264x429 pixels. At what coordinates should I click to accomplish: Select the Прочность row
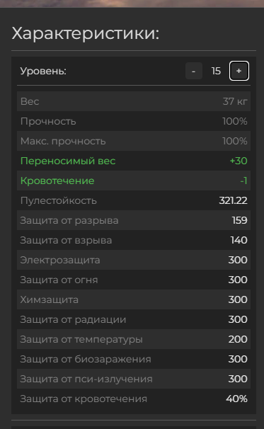coord(134,121)
